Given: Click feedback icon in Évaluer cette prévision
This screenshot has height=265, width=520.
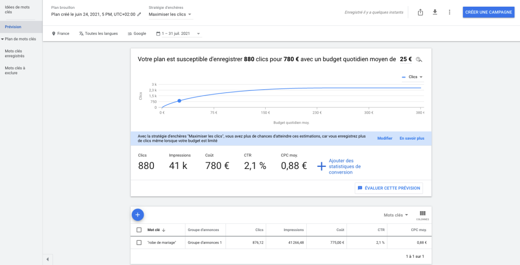Looking at the screenshot, I should (x=360, y=188).
